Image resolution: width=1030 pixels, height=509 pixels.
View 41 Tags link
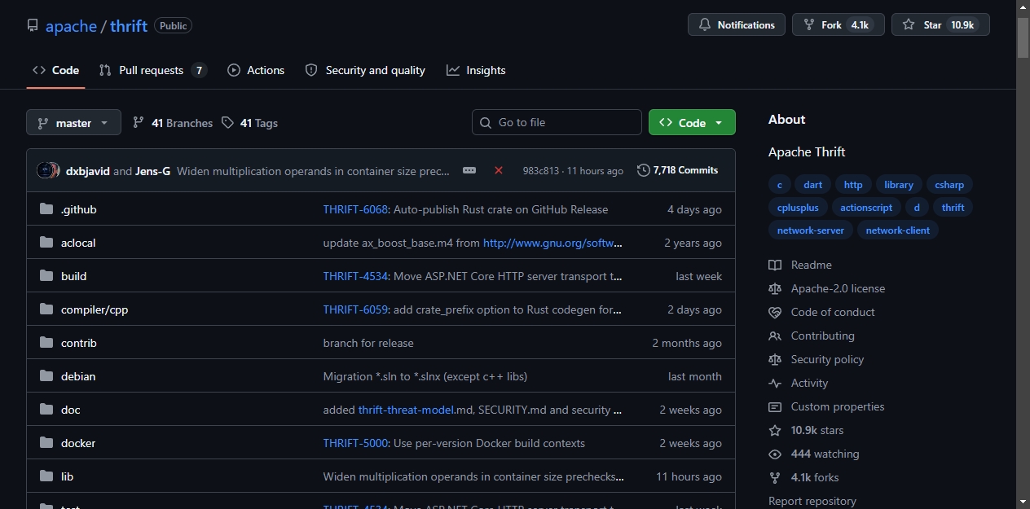click(x=249, y=123)
